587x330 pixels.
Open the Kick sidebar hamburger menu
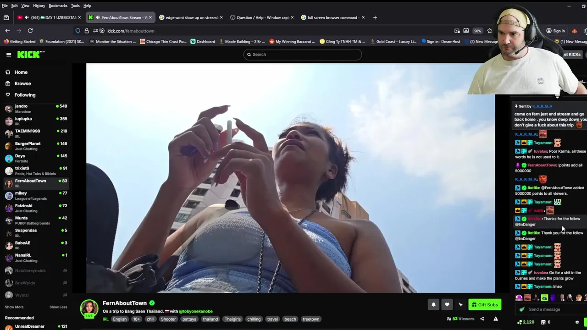[x=9, y=55]
